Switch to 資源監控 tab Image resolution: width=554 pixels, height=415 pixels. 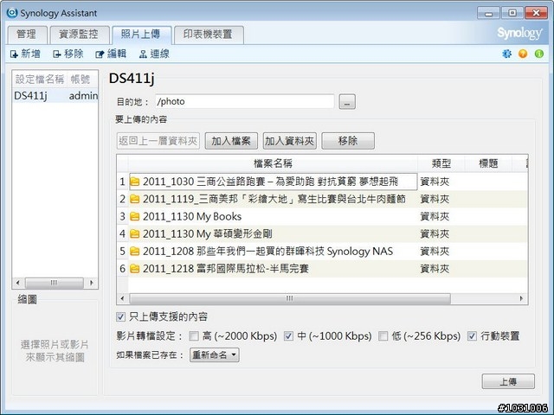79,35
